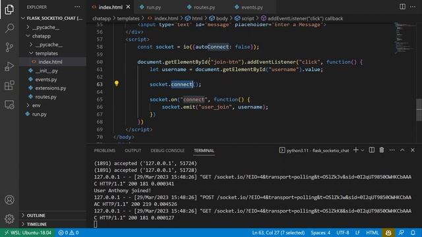
Task: Open the Source Control view
Action: [9, 47]
